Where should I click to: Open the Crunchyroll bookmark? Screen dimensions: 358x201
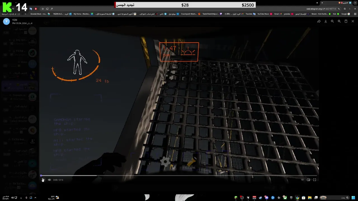[x=191, y=14]
